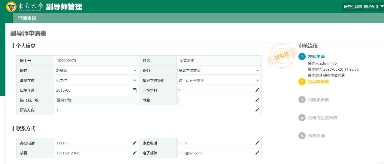Click edit pencil in 研究方向 field
This screenshot has width=384, height=164.
(x=257, y=110)
